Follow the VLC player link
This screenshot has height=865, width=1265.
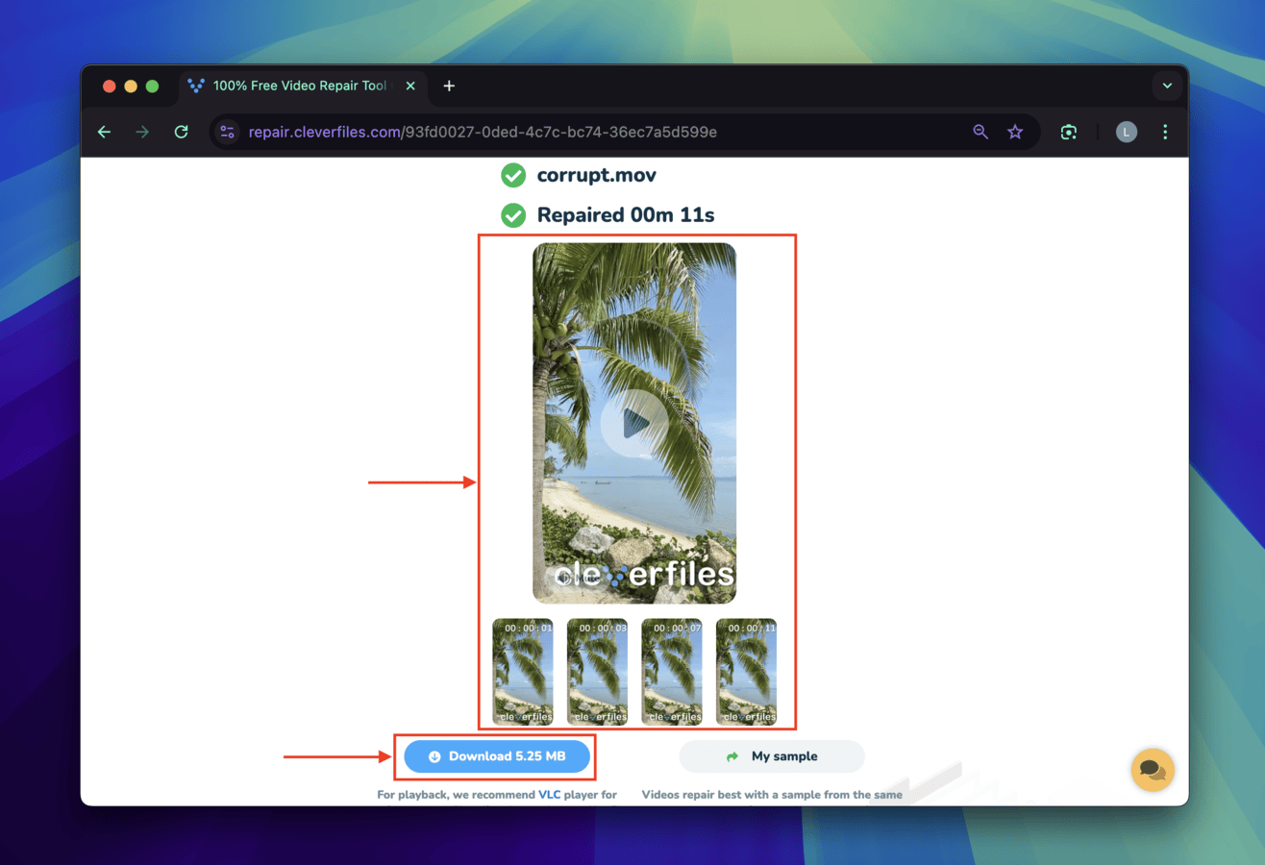click(x=550, y=795)
